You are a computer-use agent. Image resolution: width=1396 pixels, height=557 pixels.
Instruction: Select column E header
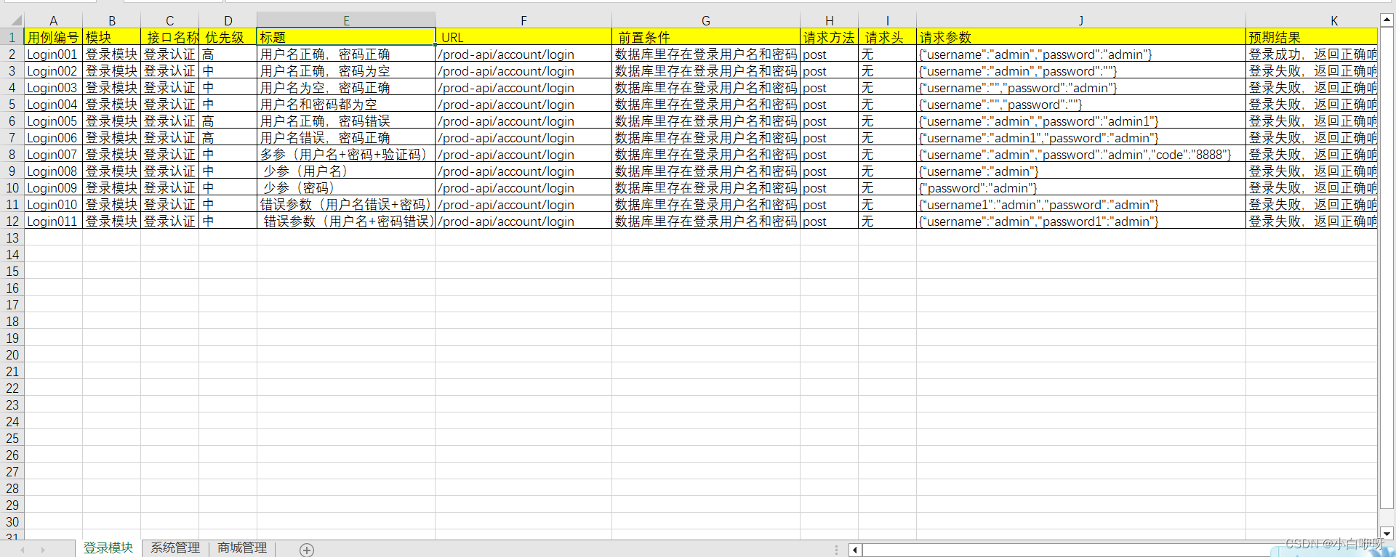[346, 20]
